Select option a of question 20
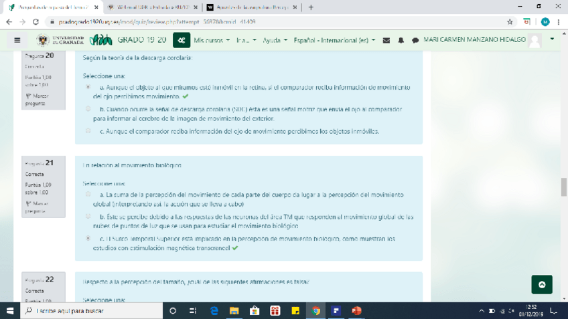Screen dimensions: 568x319 pos(88,87)
